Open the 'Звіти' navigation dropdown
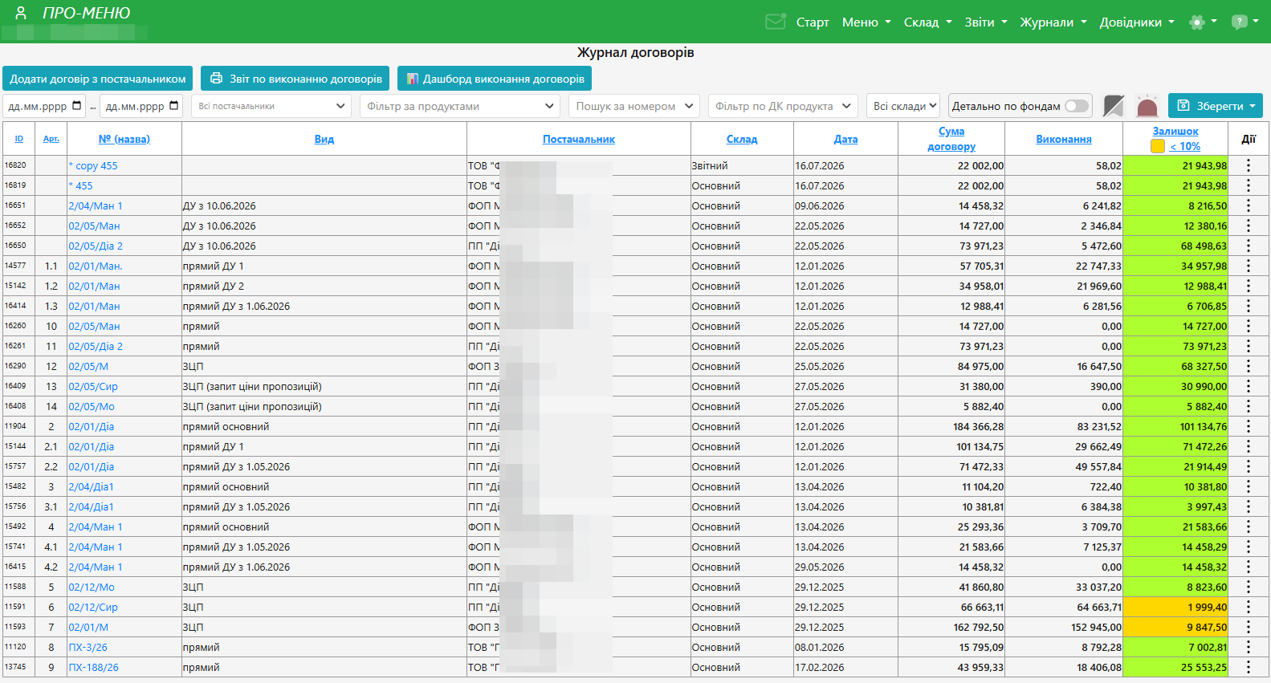The height and width of the screenshot is (683, 1271). [x=985, y=22]
